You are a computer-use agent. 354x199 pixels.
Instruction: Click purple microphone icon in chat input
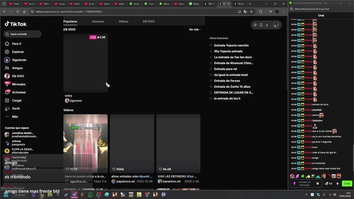tap(294, 184)
